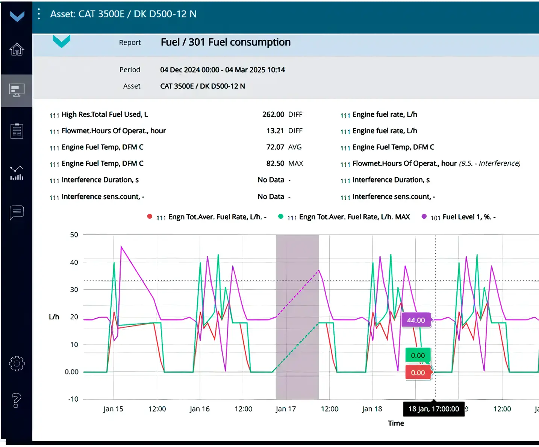The image size is (539, 447).
Task: Click the report period date range
Action: (222, 70)
